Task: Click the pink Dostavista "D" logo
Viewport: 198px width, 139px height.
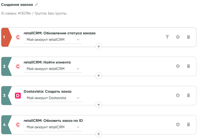Action: tap(18, 96)
